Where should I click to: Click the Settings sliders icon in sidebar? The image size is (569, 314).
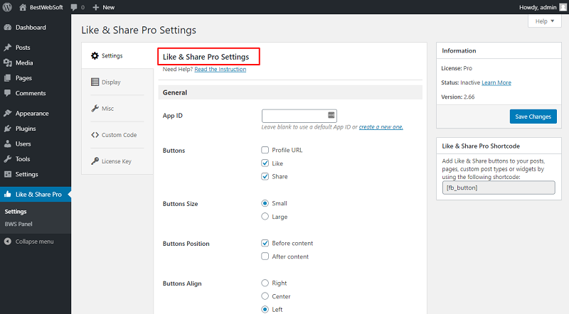(8, 174)
